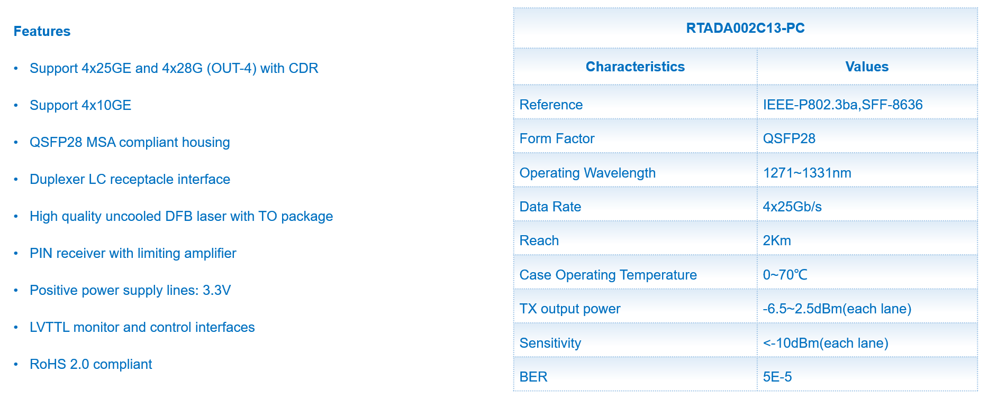
Task: Click the 1271~1331nm wavelength value
Action: click(807, 173)
